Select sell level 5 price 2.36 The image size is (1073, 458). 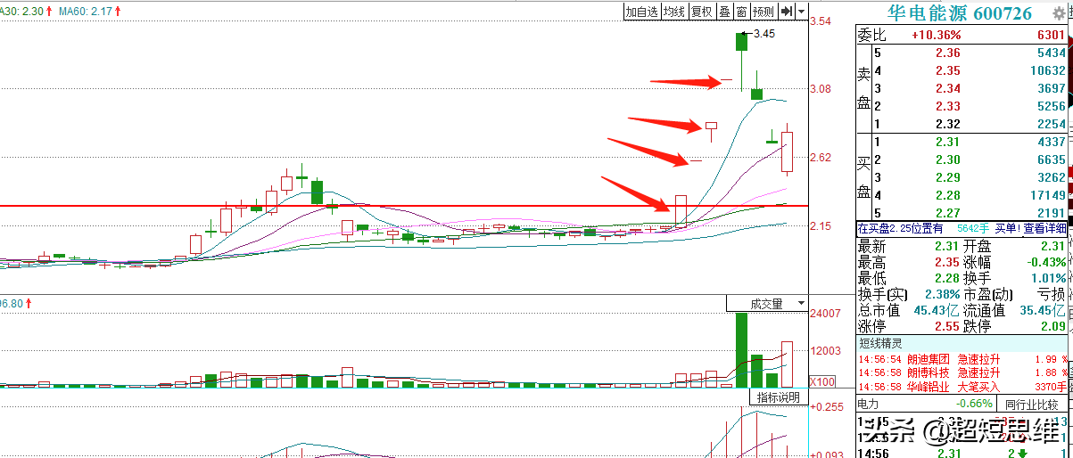pyautogui.click(x=948, y=53)
